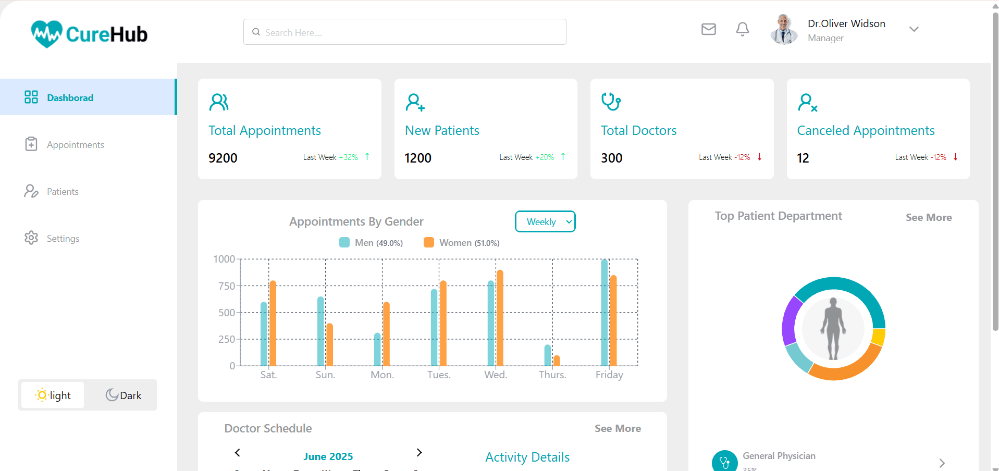Click the Canceled Appointments person-x icon
Image resolution: width=999 pixels, height=471 pixels.
(x=807, y=103)
